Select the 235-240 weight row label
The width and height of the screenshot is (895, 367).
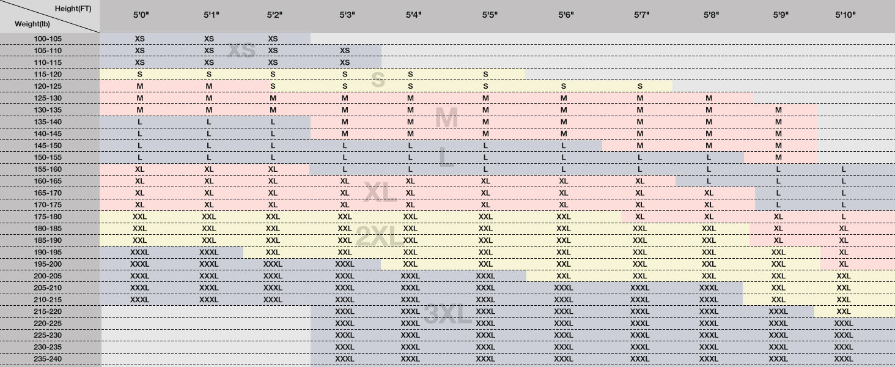[x=49, y=359]
